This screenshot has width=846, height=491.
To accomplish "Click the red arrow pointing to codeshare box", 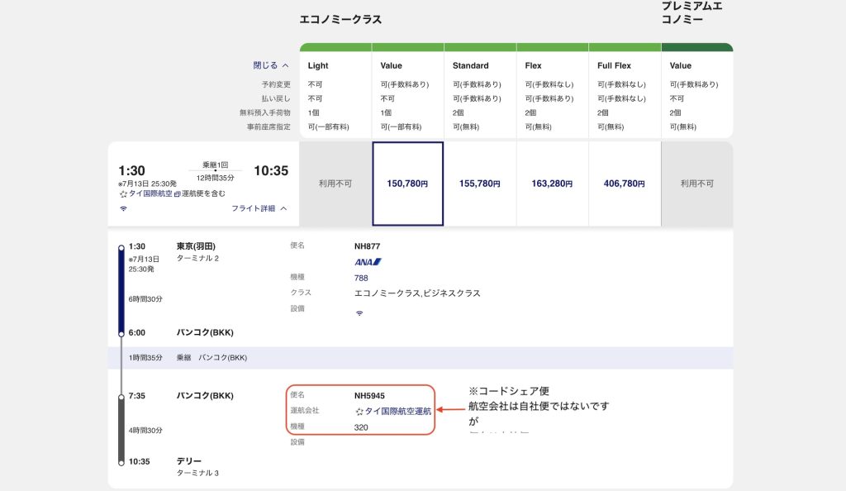I will tap(450, 409).
